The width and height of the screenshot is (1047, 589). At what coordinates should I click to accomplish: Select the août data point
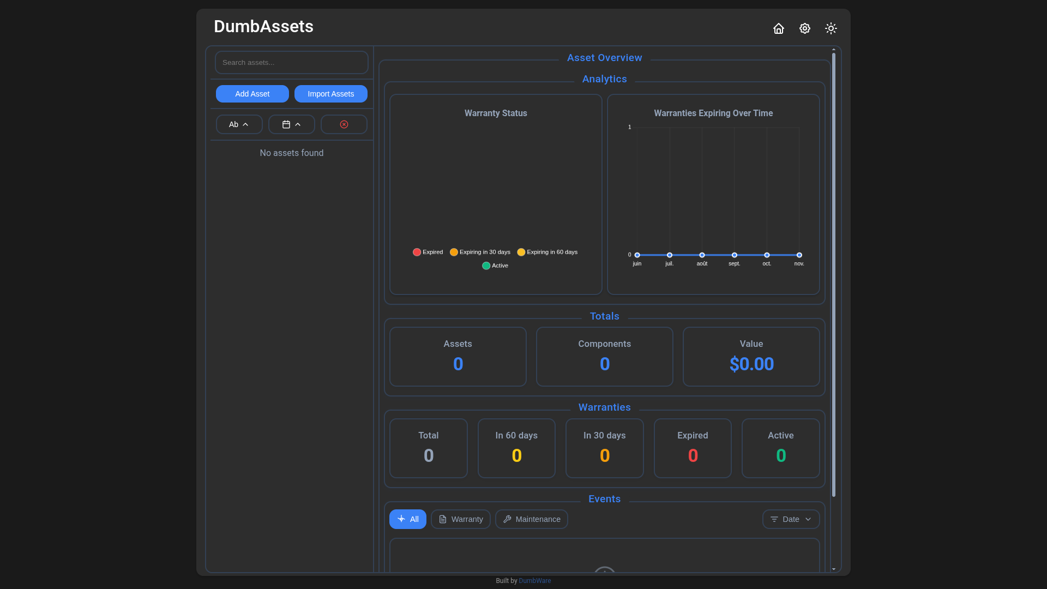pos(702,255)
